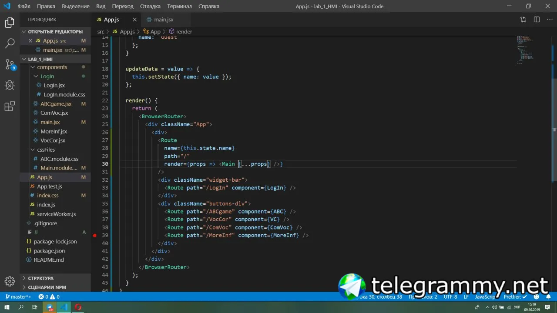Open the Manage gear menu
The image size is (557, 313).
[x=10, y=281]
